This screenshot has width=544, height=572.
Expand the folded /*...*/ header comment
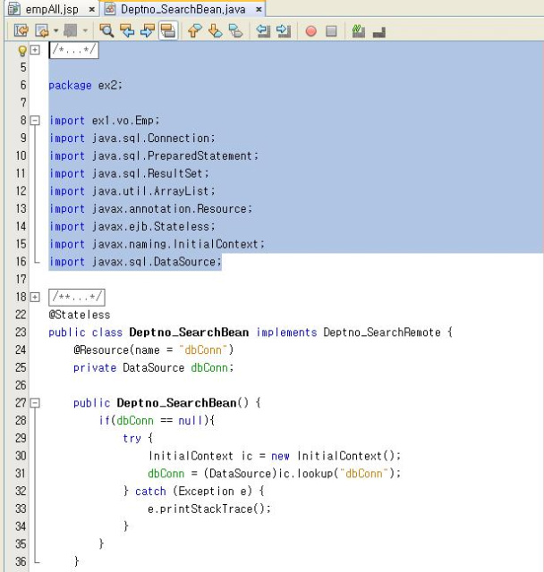(x=35, y=50)
